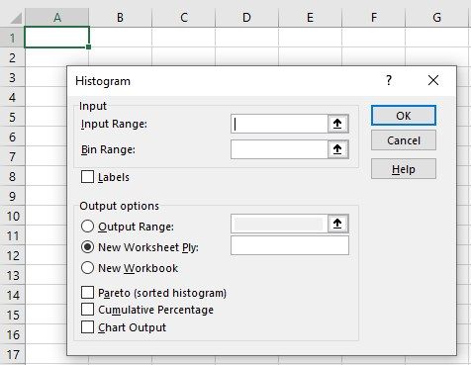
Task: Click inside the Input Range text field
Action: click(279, 124)
